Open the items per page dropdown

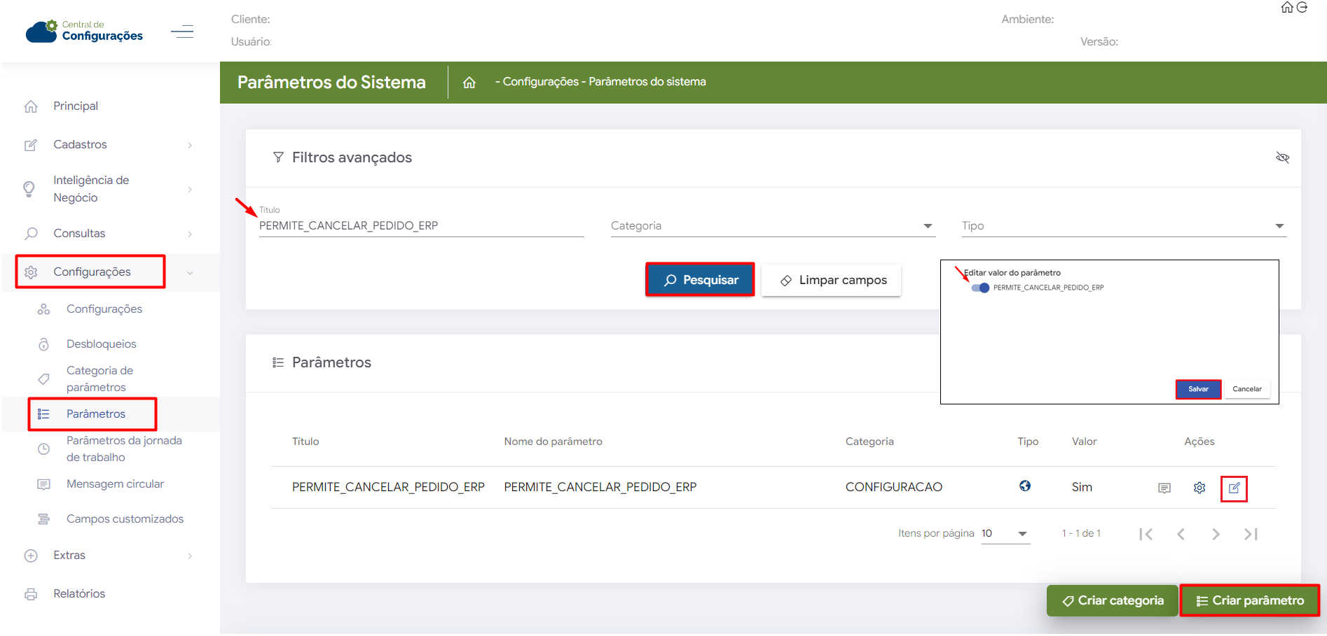coord(1005,534)
